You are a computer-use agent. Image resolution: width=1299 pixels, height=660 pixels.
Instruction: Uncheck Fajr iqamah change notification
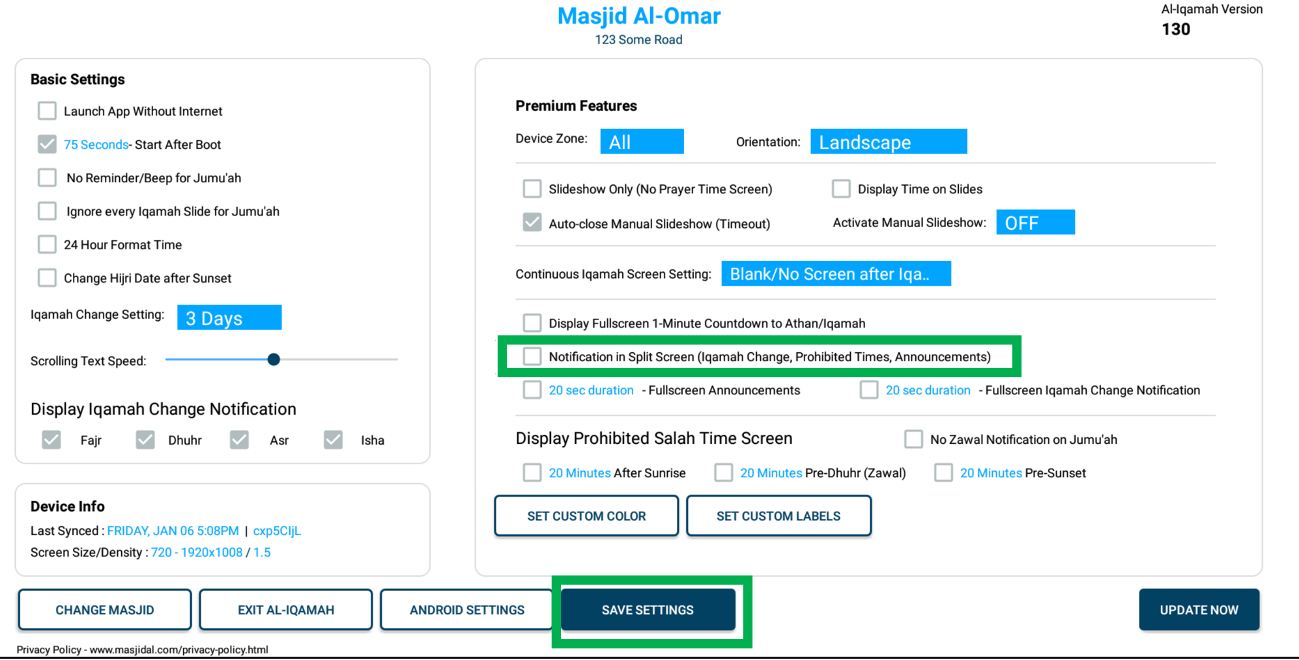tap(51, 440)
